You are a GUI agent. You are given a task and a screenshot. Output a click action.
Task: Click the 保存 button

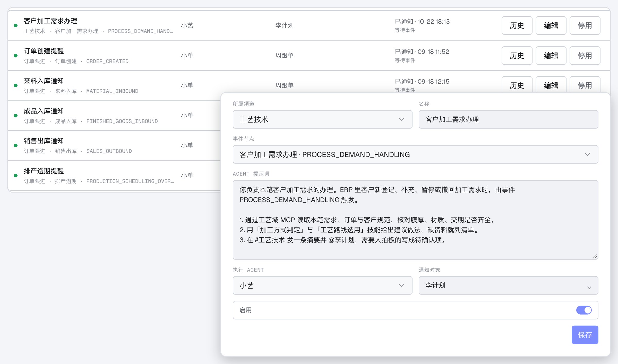(x=585, y=335)
